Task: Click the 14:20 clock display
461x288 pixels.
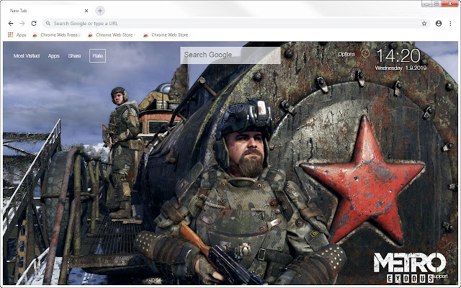Action: pyautogui.click(x=398, y=56)
